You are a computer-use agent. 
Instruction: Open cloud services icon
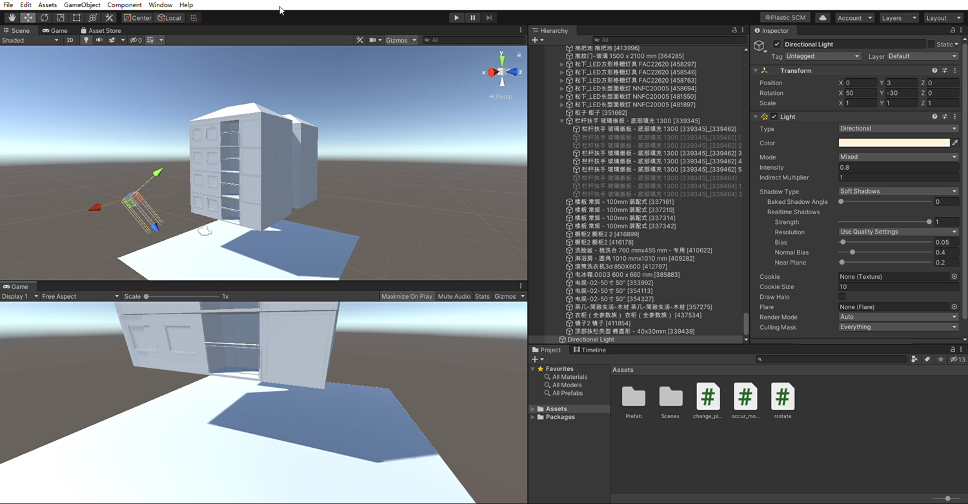(x=822, y=18)
